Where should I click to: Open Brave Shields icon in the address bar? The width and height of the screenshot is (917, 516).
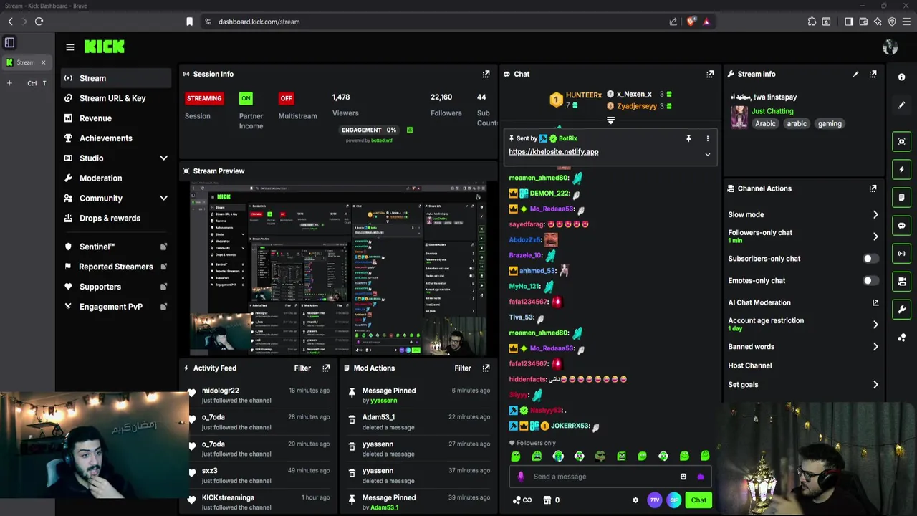[x=691, y=21]
